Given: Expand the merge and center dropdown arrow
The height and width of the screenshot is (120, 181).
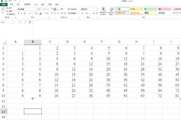Looking at the screenshot, I should click(79, 13).
